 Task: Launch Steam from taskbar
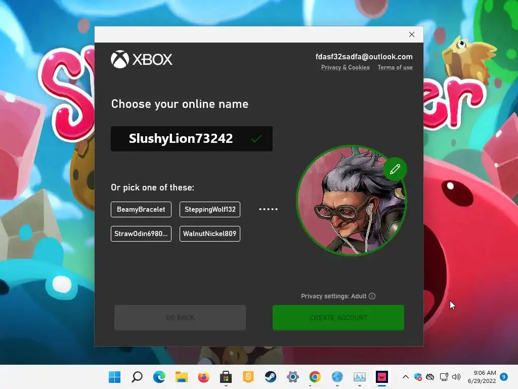point(271,377)
